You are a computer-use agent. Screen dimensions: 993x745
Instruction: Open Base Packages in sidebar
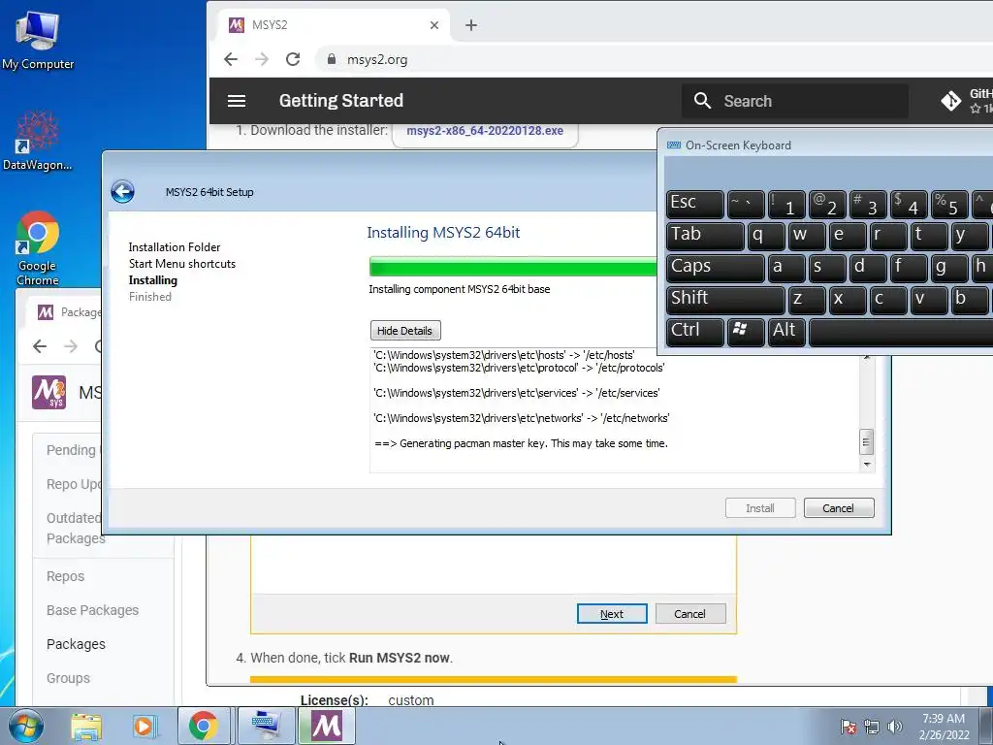point(92,610)
